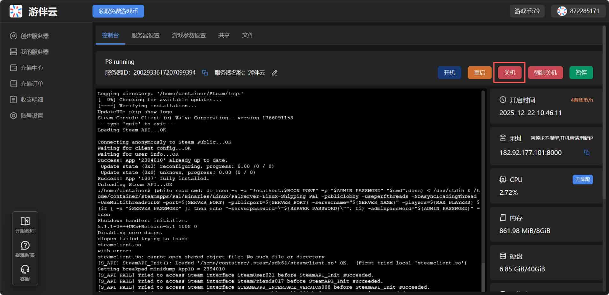Image resolution: width=609 pixels, height=295 pixels.
Task: Open user account 872285171 avatar
Action: 562,11
